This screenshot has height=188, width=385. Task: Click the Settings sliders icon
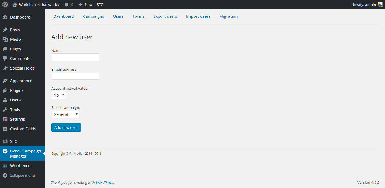tap(5, 119)
